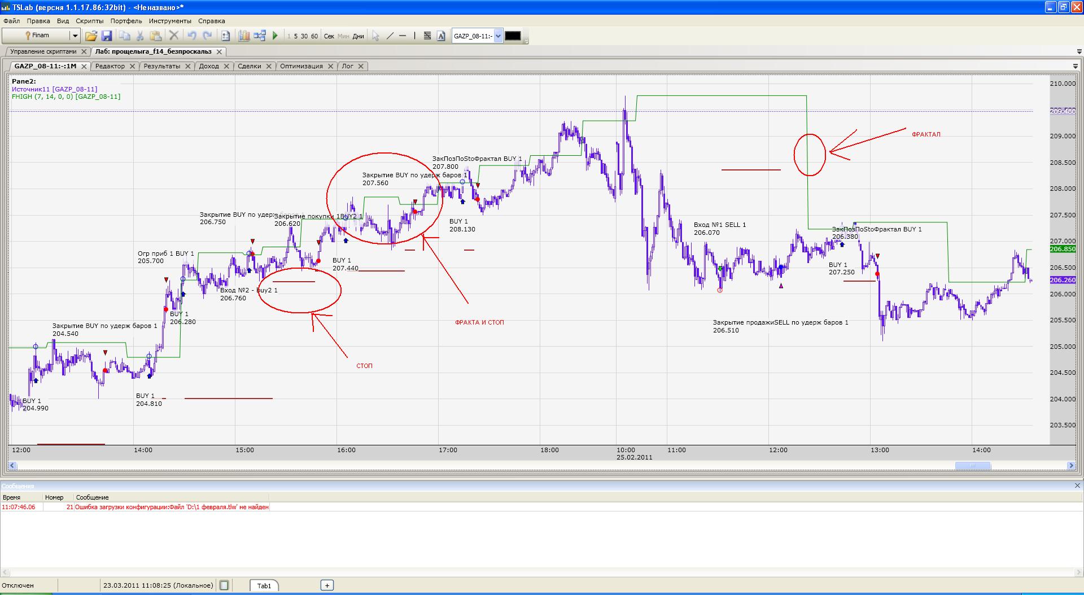
Task: Run the script with the green play button
Action: [275, 36]
